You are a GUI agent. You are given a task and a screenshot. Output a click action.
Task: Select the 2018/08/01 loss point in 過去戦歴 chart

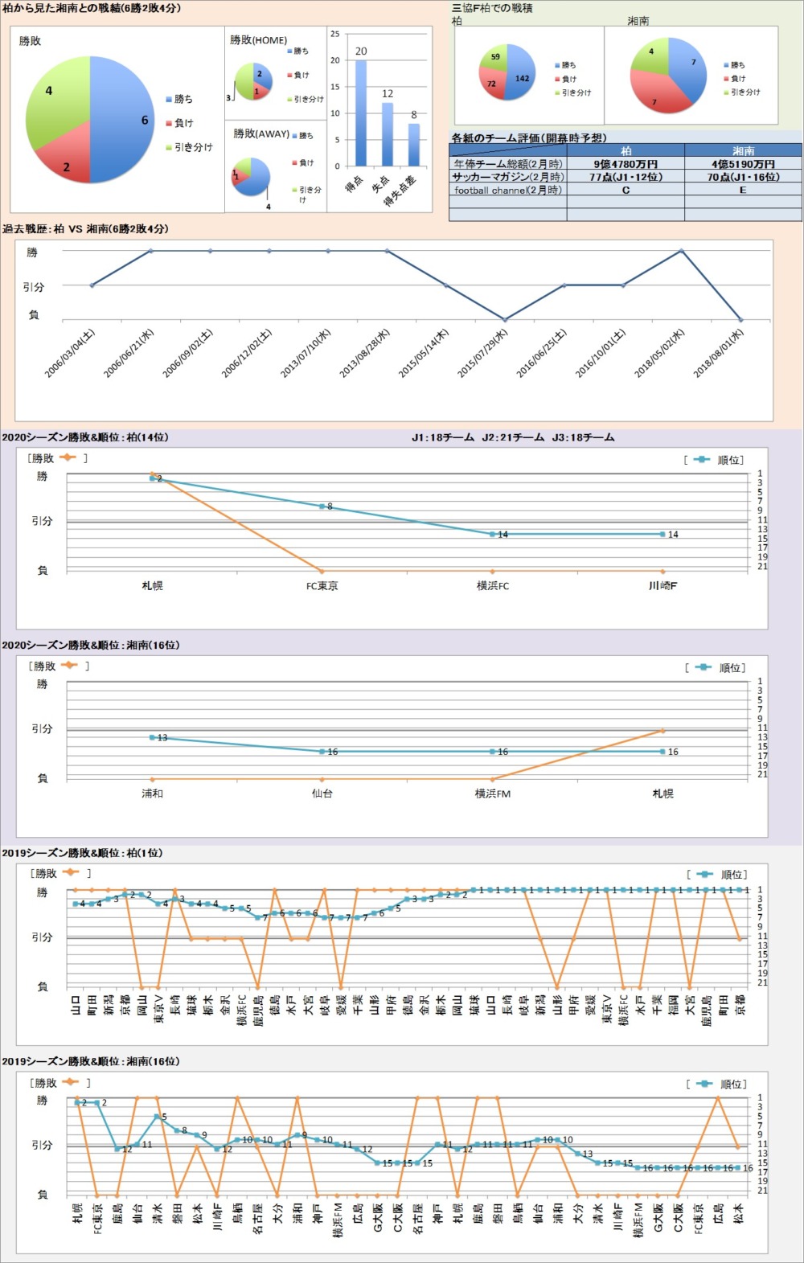pyautogui.click(x=740, y=320)
